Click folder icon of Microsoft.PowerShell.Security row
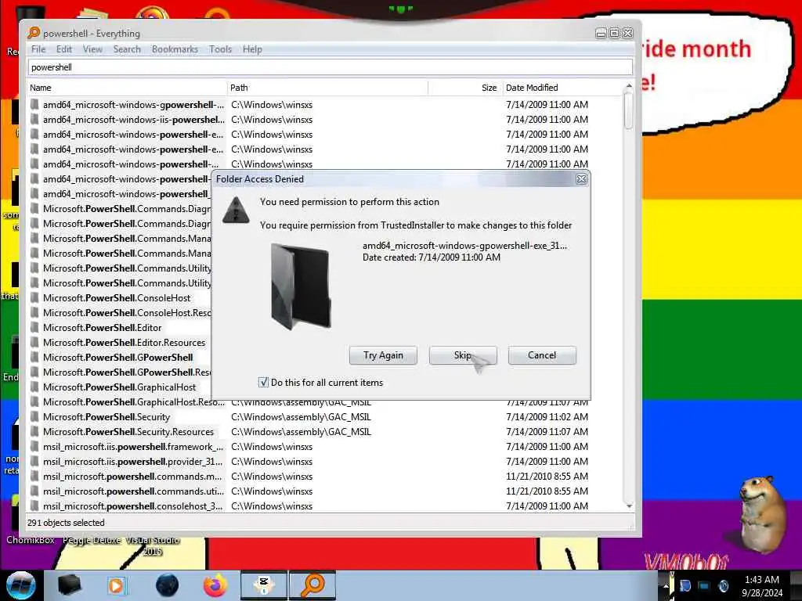The width and height of the screenshot is (802, 601). (x=34, y=416)
